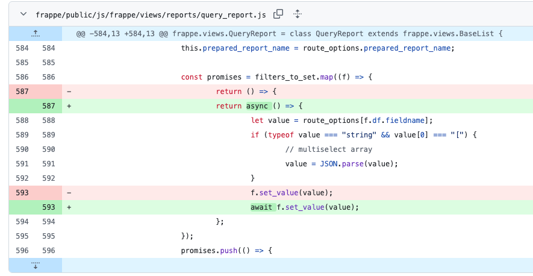Expand hidden lines below line 596

(x=36, y=265)
